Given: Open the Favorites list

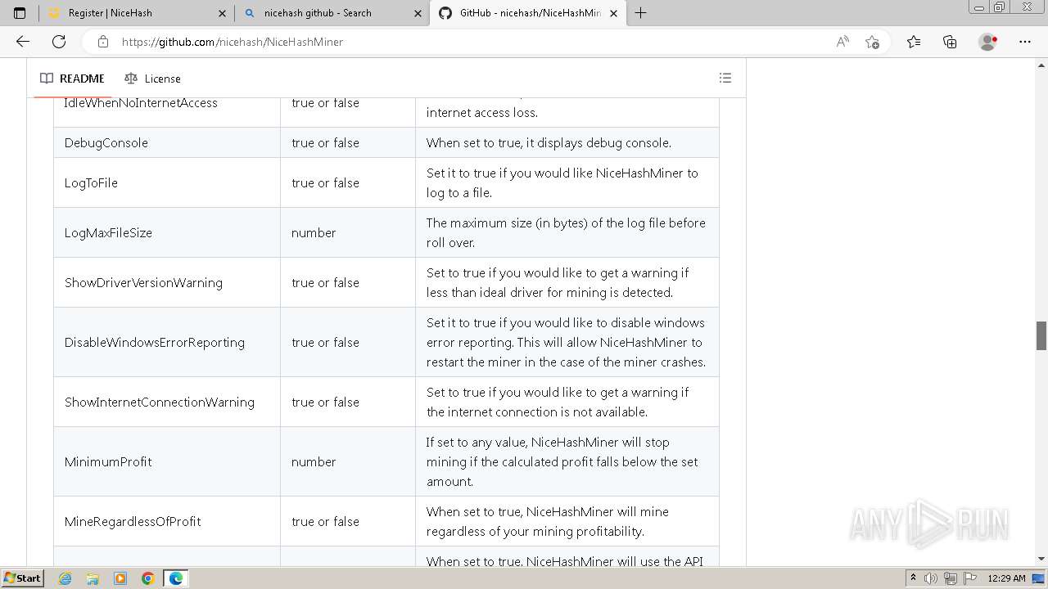Looking at the screenshot, I should [x=914, y=42].
